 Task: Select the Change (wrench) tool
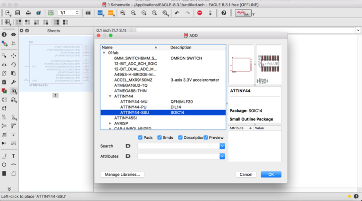(13, 82)
